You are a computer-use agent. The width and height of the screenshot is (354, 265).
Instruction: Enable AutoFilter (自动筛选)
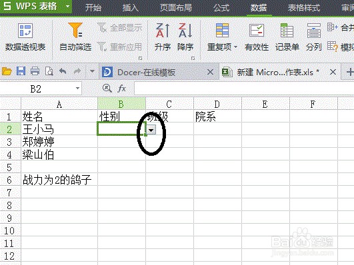pos(75,37)
